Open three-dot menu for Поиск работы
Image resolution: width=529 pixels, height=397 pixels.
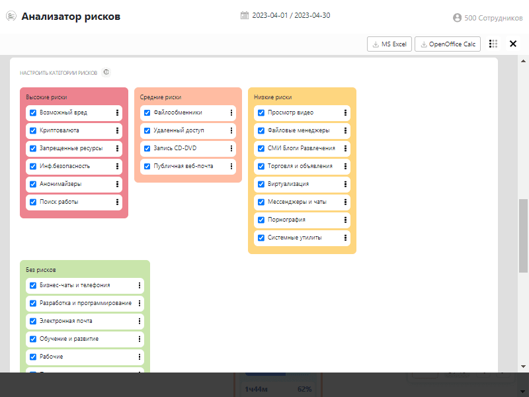[117, 202]
